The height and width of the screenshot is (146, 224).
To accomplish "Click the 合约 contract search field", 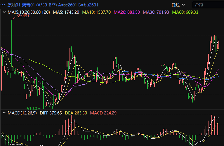I will tap(207, 5).
